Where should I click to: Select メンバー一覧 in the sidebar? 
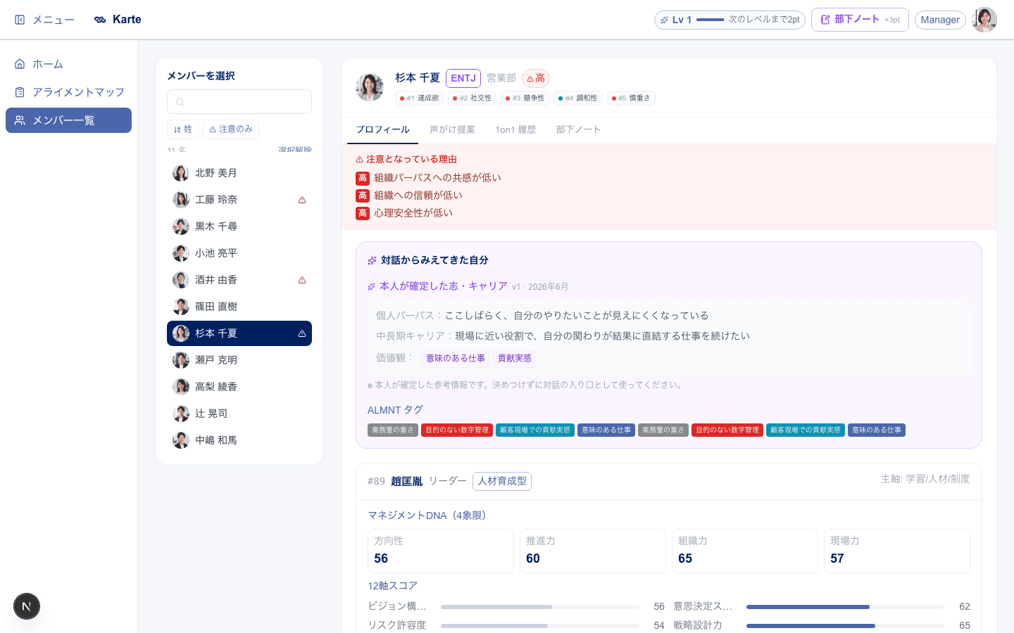68,120
